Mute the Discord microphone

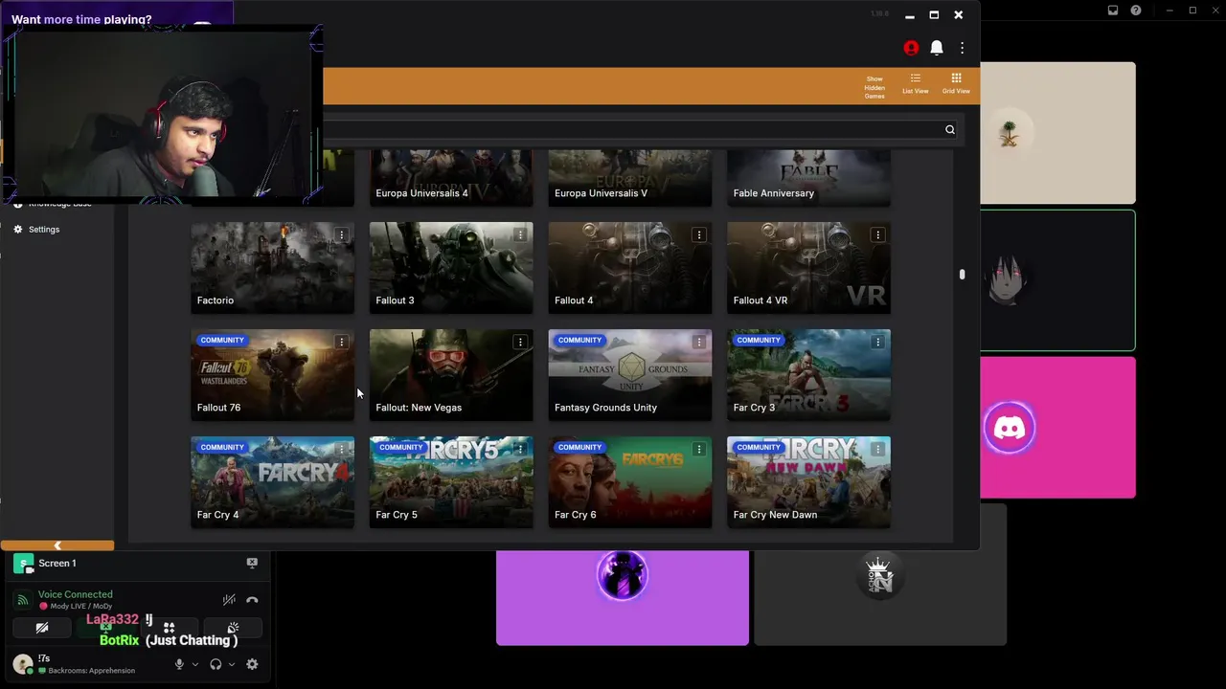[179, 664]
